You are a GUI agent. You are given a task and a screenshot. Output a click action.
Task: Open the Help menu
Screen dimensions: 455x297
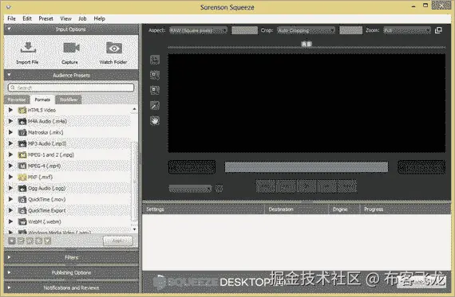pyautogui.click(x=99, y=18)
